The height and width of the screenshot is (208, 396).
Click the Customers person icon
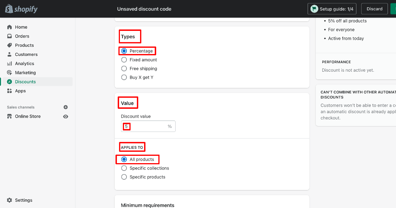pos(10,54)
